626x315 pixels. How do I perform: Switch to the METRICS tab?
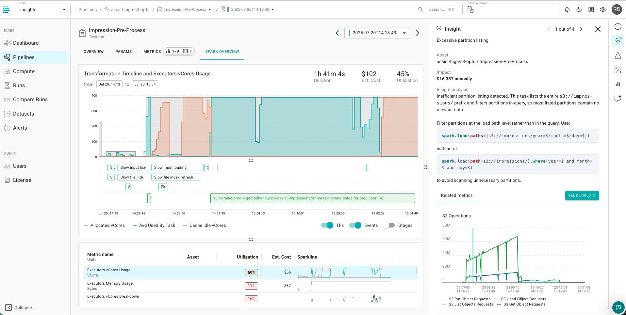(169, 52)
